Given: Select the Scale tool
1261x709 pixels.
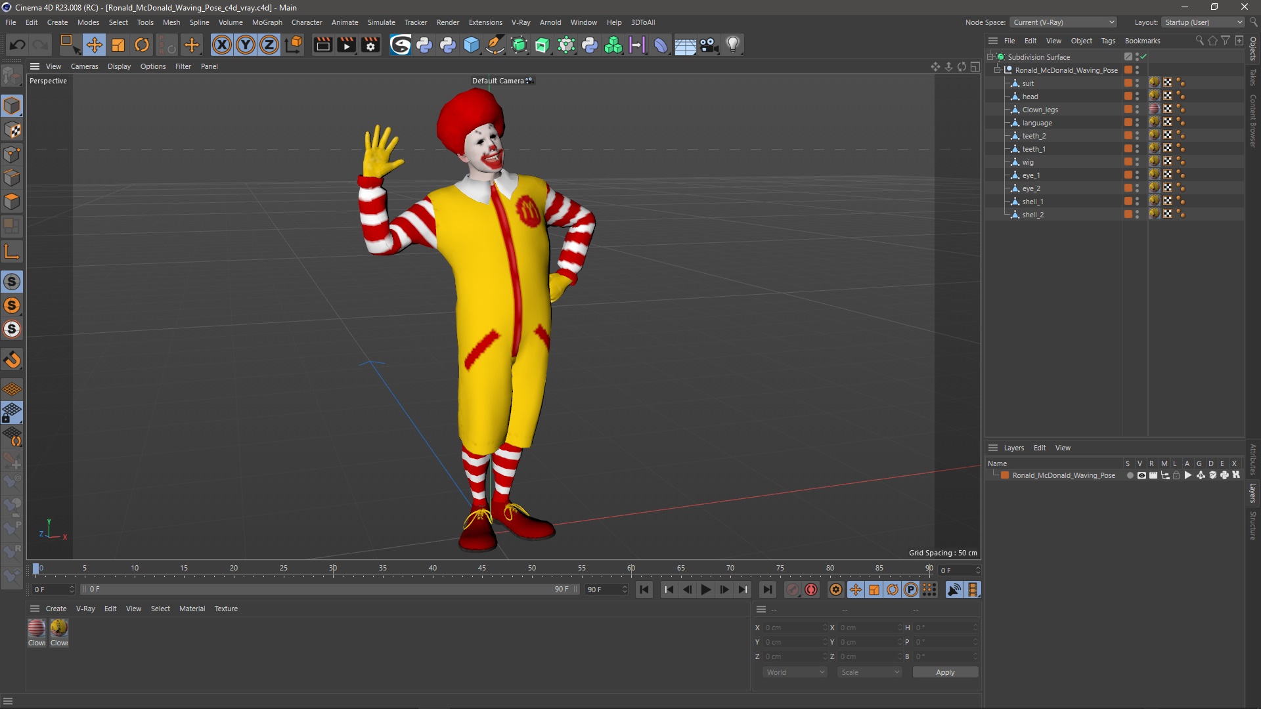Looking at the screenshot, I should (x=118, y=45).
